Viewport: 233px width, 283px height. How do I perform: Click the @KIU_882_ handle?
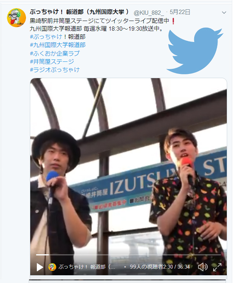pos(149,12)
